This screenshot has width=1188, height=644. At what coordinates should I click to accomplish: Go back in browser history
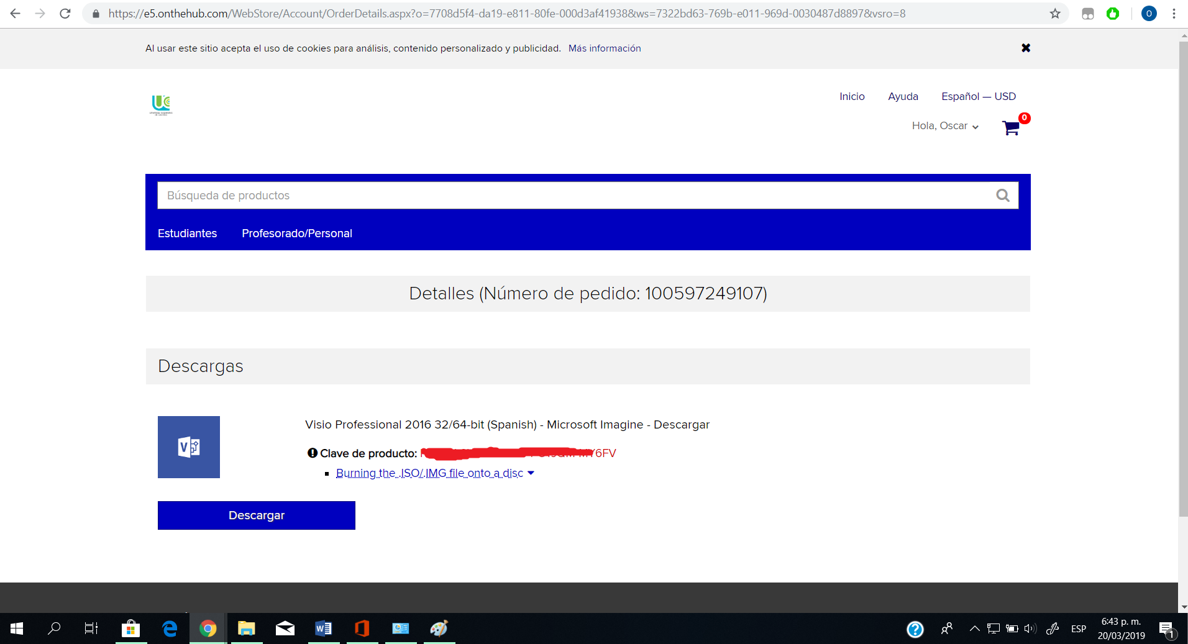coord(16,13)
